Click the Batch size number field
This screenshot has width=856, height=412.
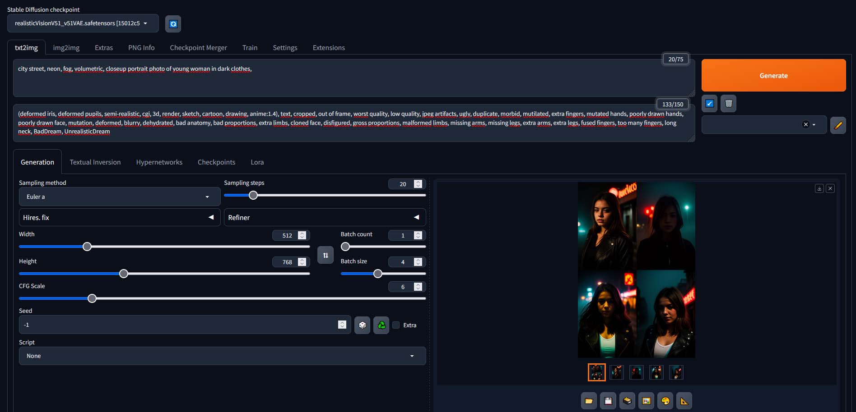pyautogui.click(x=406, y=262)
